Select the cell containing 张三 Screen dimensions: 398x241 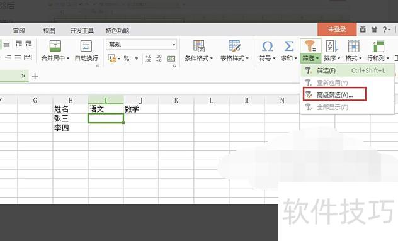[x=71, y=118]
